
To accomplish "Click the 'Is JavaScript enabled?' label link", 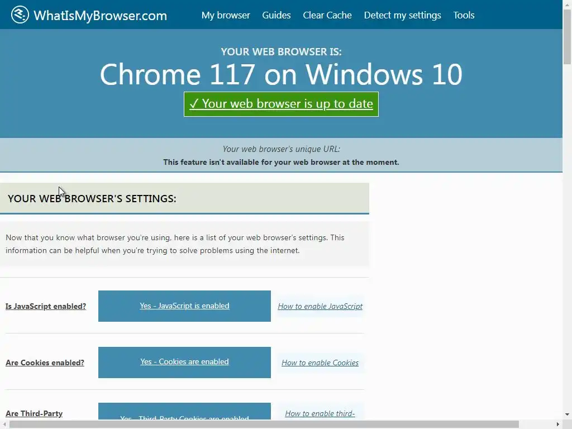I will tap(46, 307).
